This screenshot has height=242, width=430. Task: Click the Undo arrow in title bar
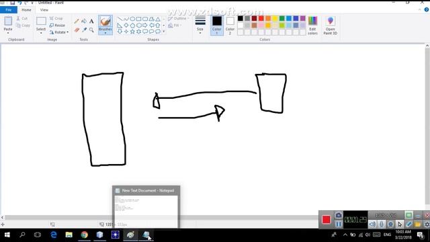point(19,3)
